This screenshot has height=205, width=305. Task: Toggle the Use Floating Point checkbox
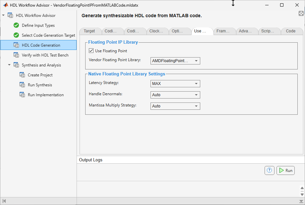91,51
